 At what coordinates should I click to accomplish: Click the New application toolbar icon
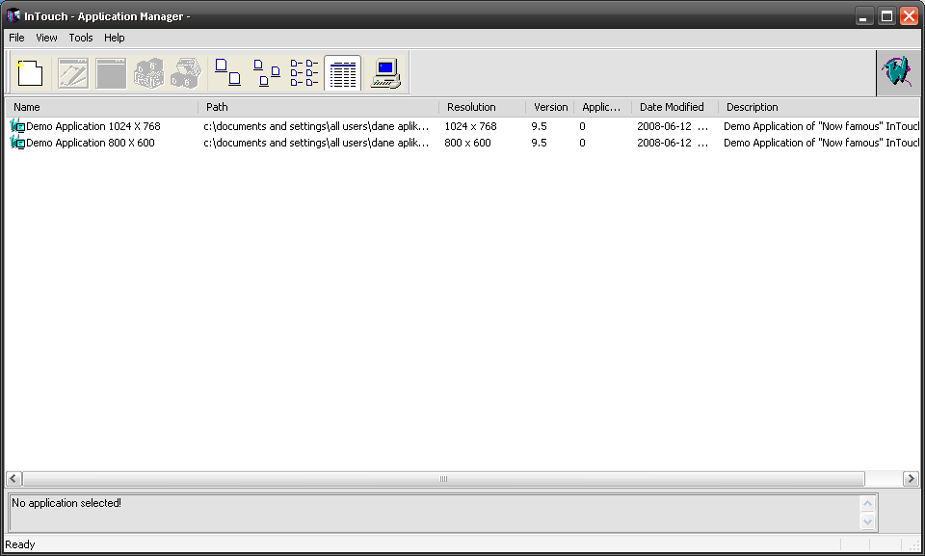coord(31,73)
